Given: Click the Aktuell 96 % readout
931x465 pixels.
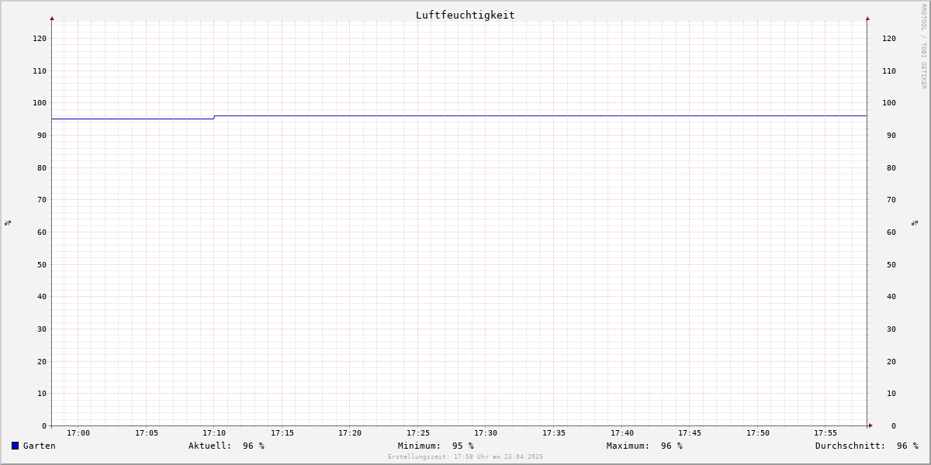Looking at the screenshot, I should [227, 446].
